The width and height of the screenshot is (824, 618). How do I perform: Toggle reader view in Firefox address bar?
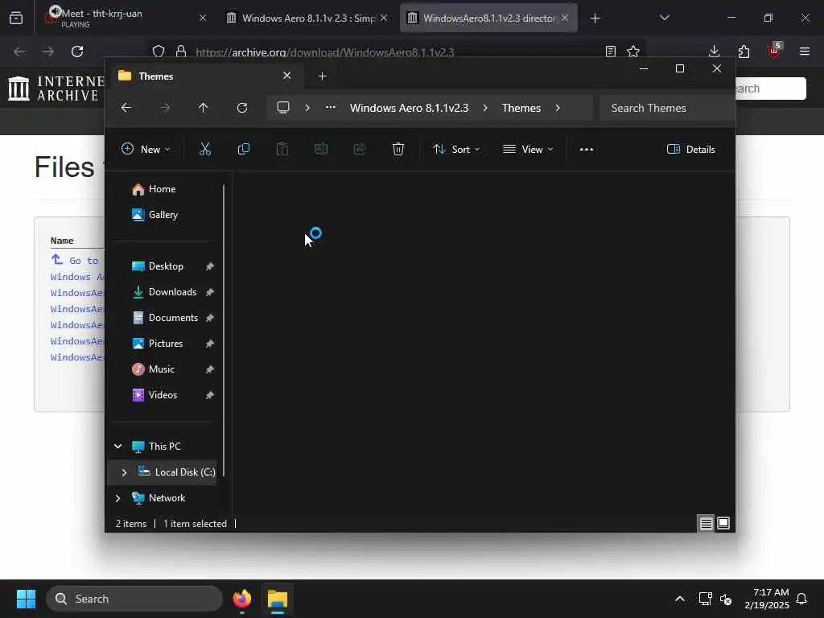610,51
